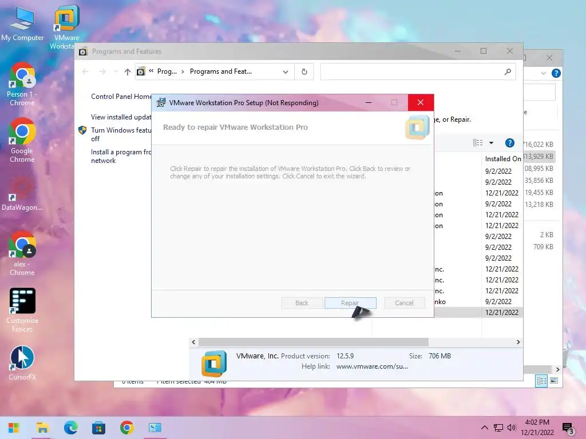Open Windows Start menu
586x439 pixels.
(14, 428)
